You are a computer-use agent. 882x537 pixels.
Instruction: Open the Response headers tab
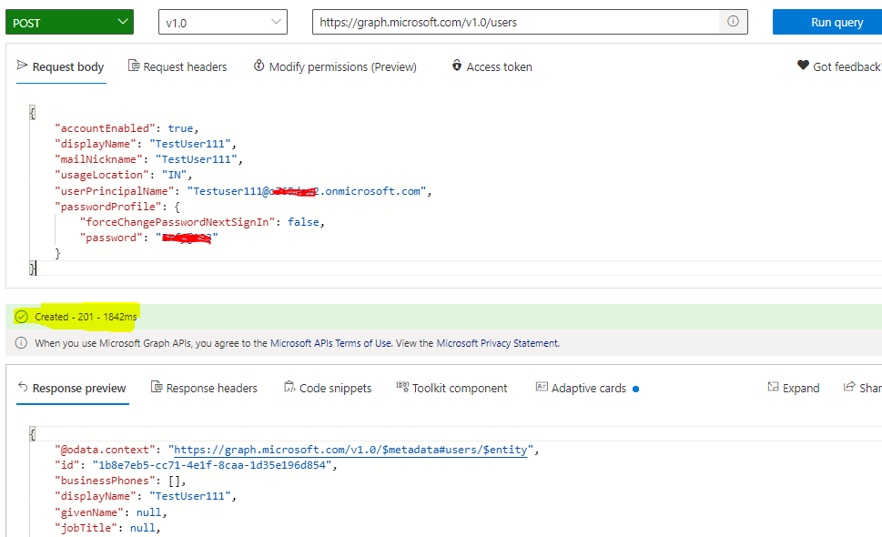204,388
